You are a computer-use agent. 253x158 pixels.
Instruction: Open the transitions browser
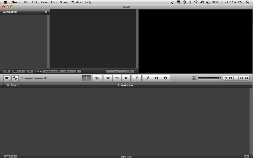241,78
